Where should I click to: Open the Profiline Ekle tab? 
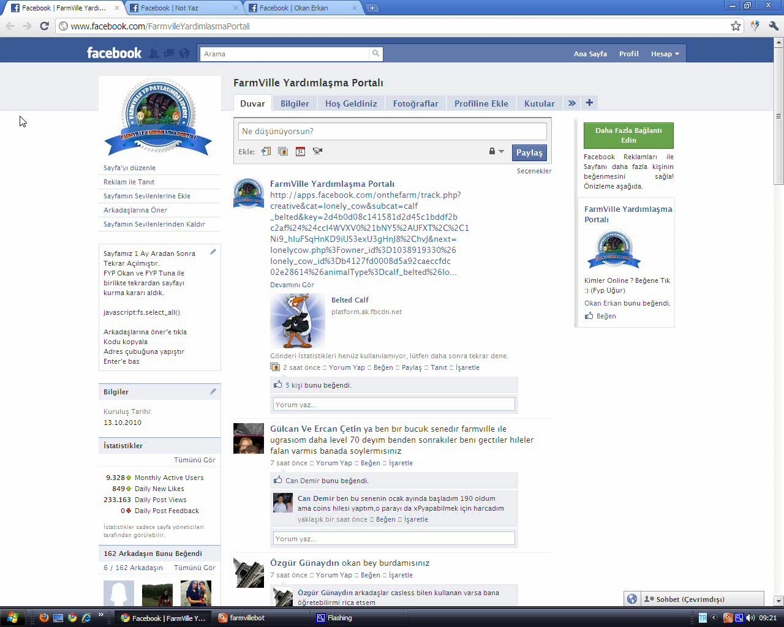[x=481, y=103]
